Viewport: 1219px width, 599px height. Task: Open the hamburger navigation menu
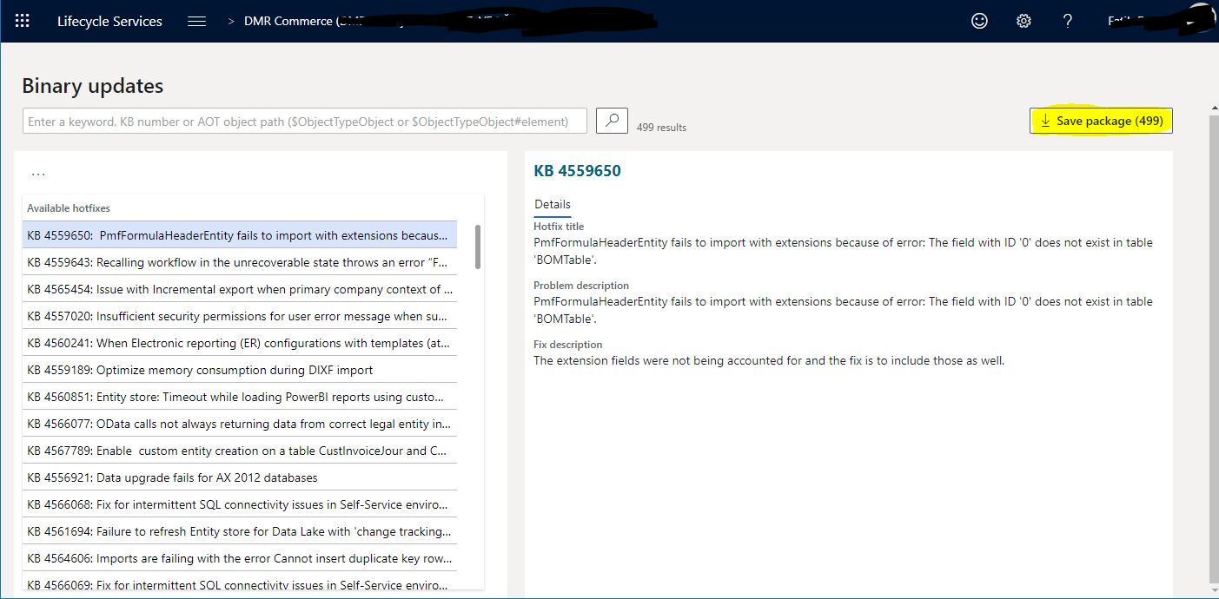click(x=197, y=21)
